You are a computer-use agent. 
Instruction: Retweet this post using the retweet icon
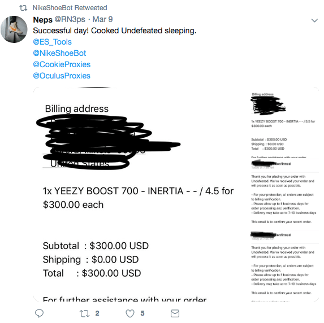point(84,313)
